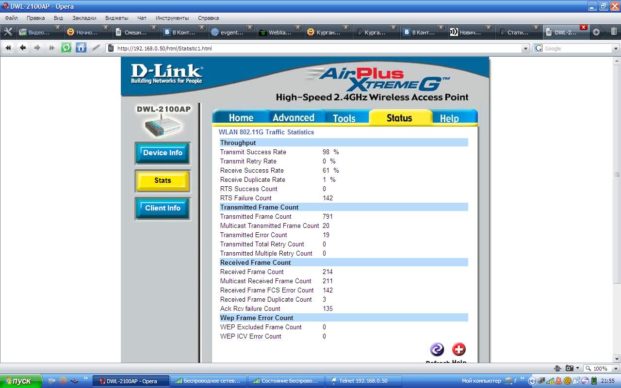Switch to Состояние Беспрово... taskbar window
The image size is (621, 388).
[x=286, y=381]
